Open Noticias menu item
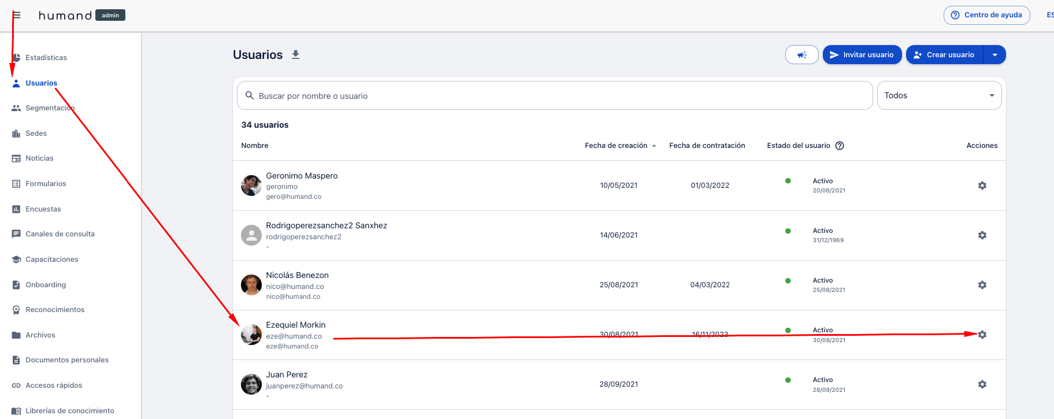 click(x=39, y=158)
